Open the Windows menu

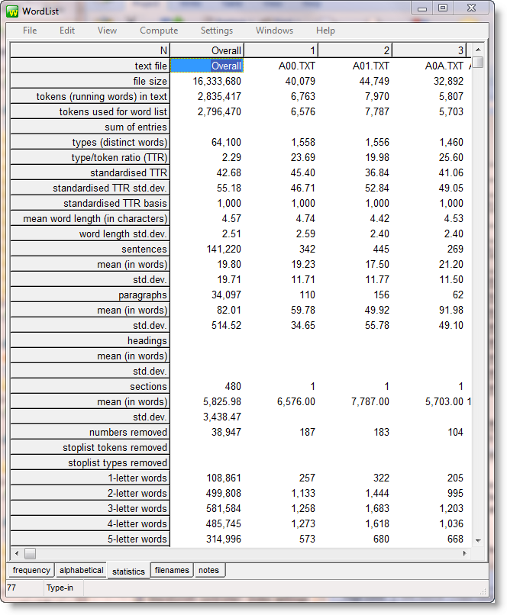[274, 31]
